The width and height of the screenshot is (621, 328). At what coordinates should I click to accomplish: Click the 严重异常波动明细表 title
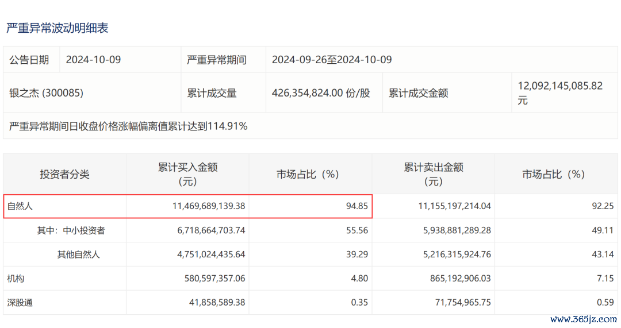[x=57, y=28]
